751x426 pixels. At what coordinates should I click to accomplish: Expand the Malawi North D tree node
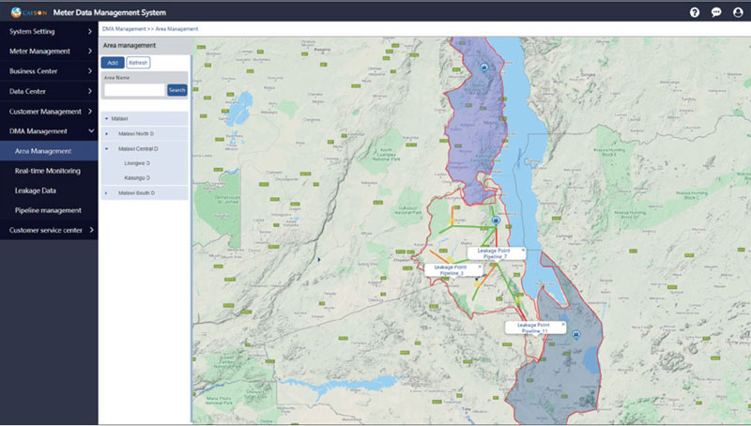pyautogui.click(x=107, y=134)
